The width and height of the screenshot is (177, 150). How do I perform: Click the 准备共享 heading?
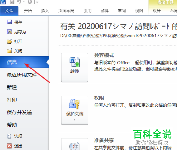click(x=104, y=140)
